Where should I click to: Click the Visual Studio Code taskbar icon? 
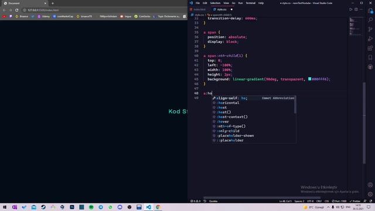point(148,207)
